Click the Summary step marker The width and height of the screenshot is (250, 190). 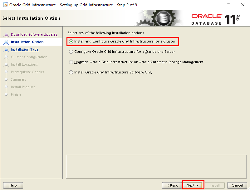[6, 79]
